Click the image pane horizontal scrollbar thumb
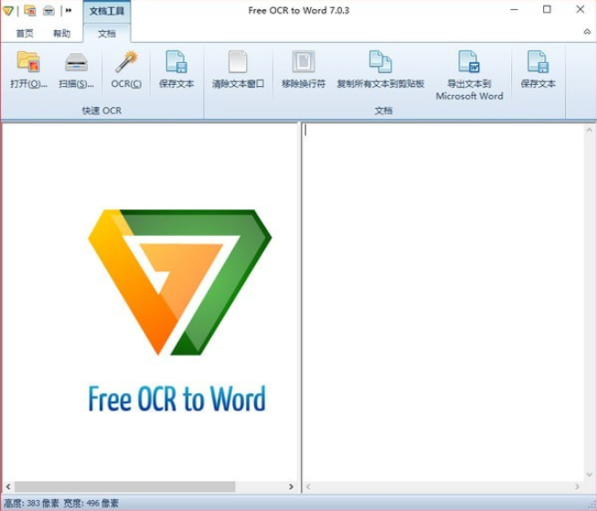The image size is (597, 511). 124,486
